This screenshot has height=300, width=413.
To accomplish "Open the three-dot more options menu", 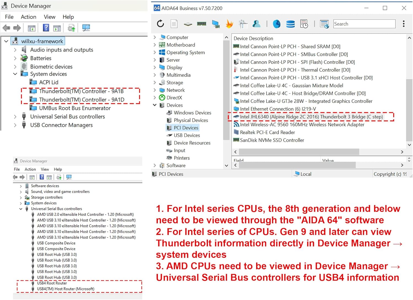I will [x=404, y=24].
